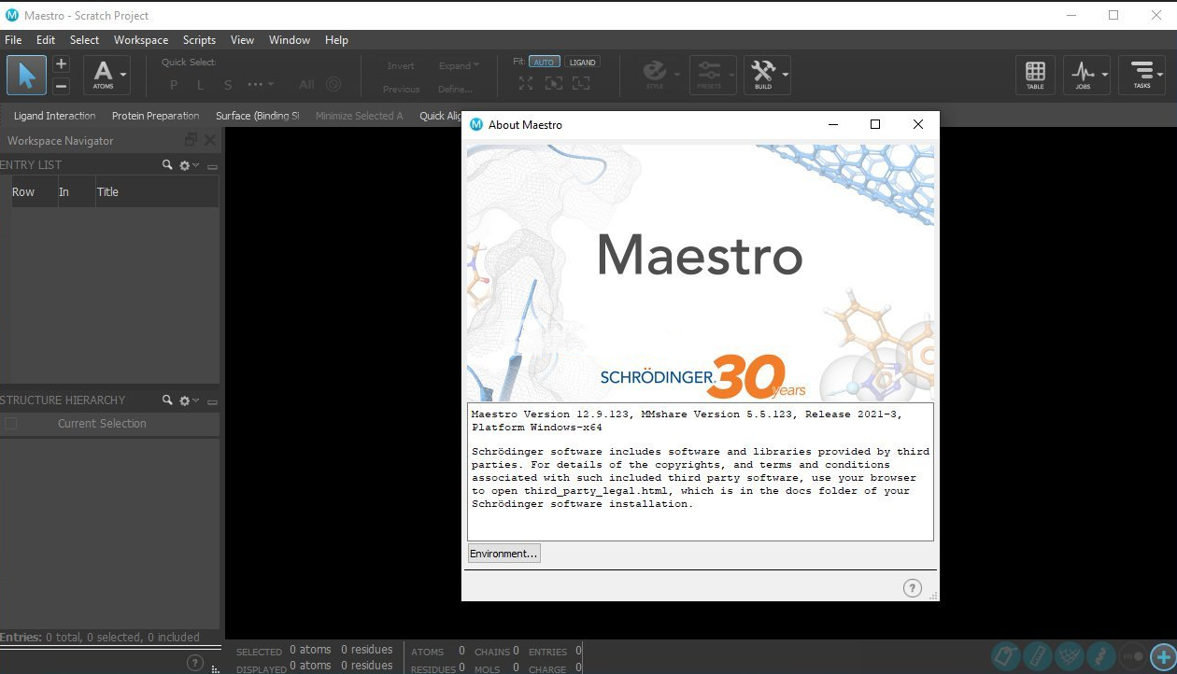
Task: Open the Help menu
Action: [336, 40]
